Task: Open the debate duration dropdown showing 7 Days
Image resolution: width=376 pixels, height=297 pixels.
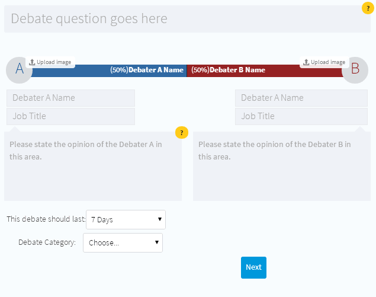Action: [126, 219]
